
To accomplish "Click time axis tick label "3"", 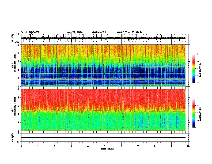I will point(71,146).
